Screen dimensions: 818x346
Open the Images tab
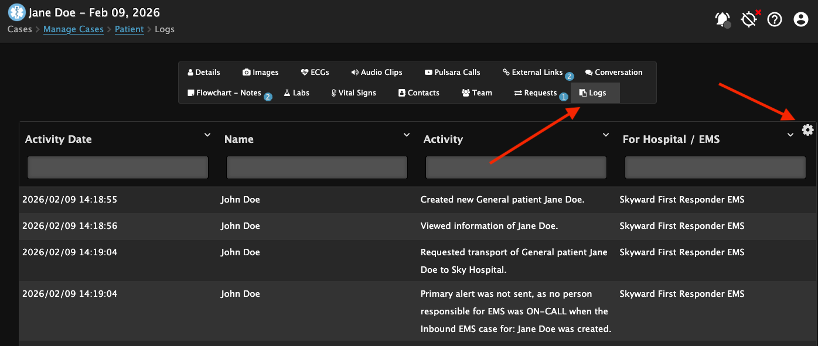pyautogui.click(x=261, y=73)
